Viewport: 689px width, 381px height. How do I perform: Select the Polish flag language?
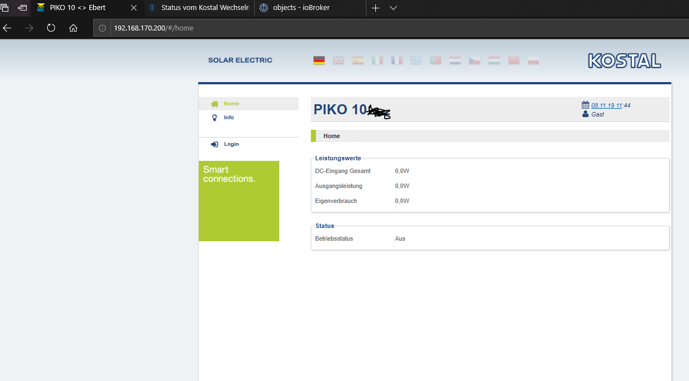534,60
